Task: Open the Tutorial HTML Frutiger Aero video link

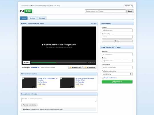Action: click(x=47, y=79)
